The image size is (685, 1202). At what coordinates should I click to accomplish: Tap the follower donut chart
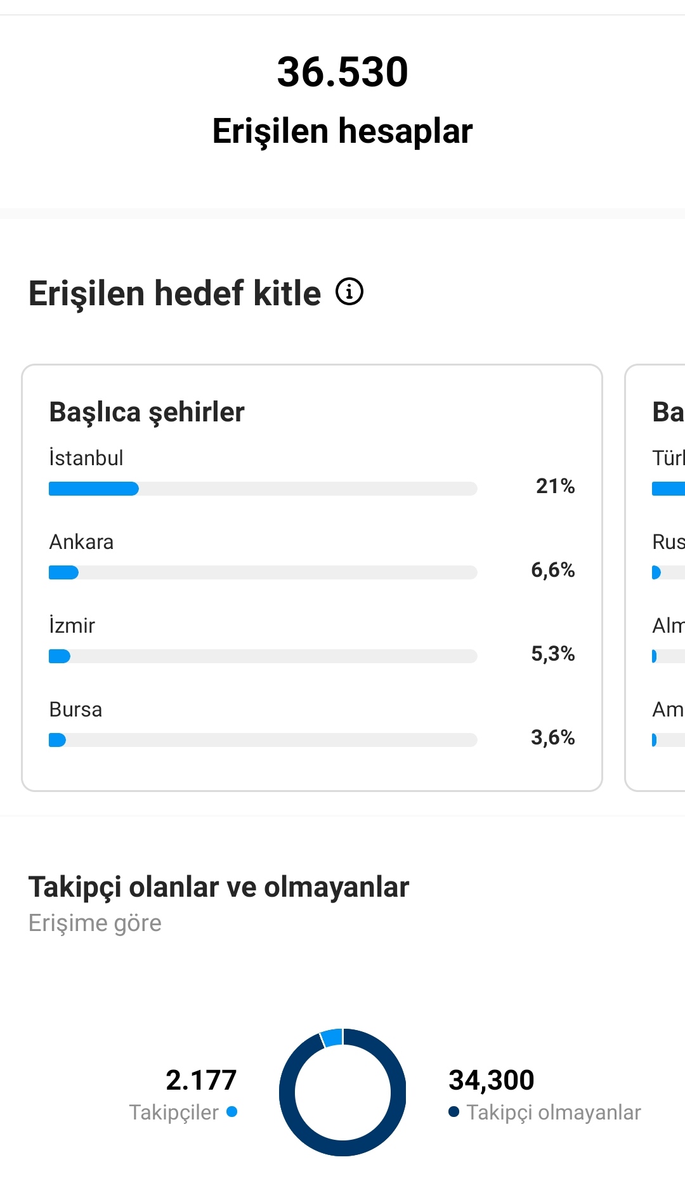click(342, 1092)
